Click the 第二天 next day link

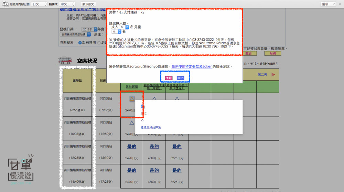[x=262, y=75]
